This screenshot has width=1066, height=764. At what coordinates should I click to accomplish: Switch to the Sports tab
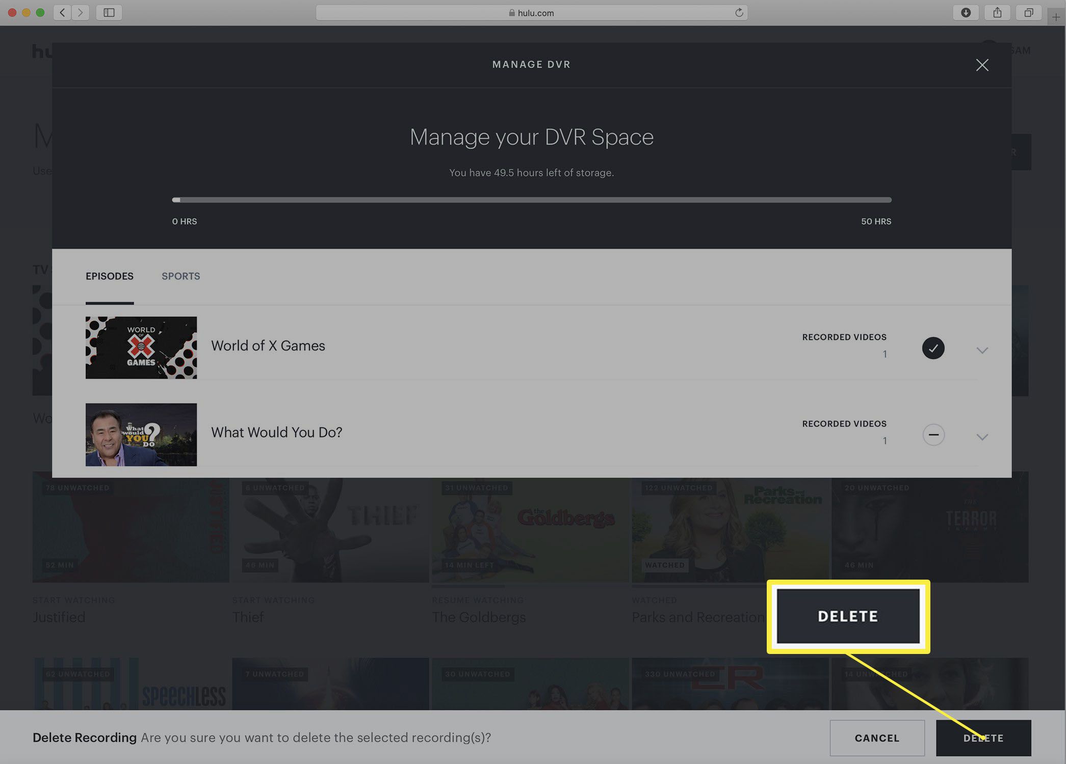[181, 276]
